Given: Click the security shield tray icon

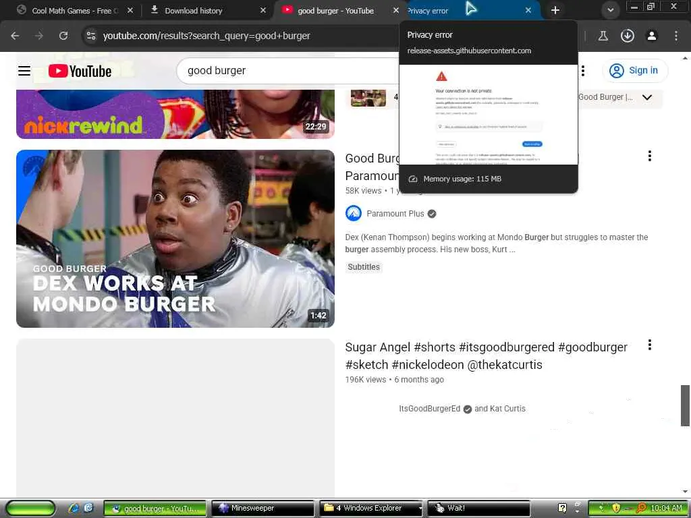Looking at the screenshot, I should click(615, 508).
